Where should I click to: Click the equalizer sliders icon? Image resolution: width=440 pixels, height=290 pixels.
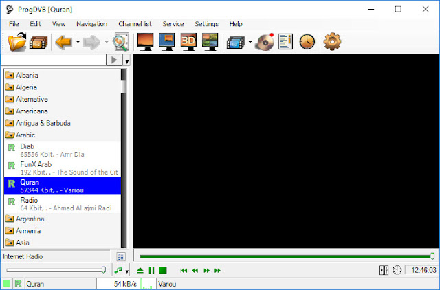click(x=384, y=270)
